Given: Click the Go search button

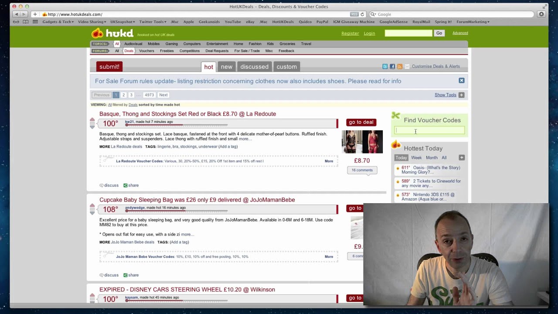Looking at the screenshot, I should (x=439, y=33).
